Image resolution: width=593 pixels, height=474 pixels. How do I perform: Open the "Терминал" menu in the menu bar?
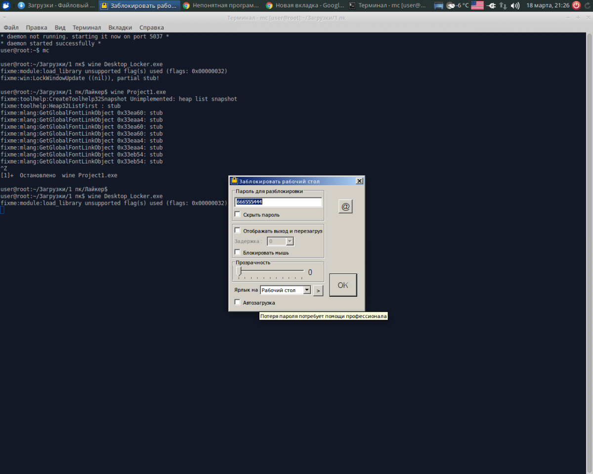point(86,28)
